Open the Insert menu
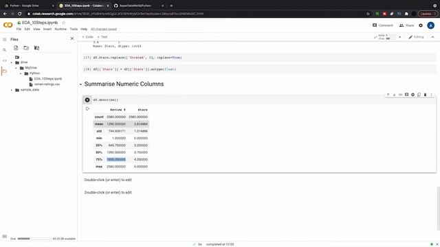 (x=47, y=29)
